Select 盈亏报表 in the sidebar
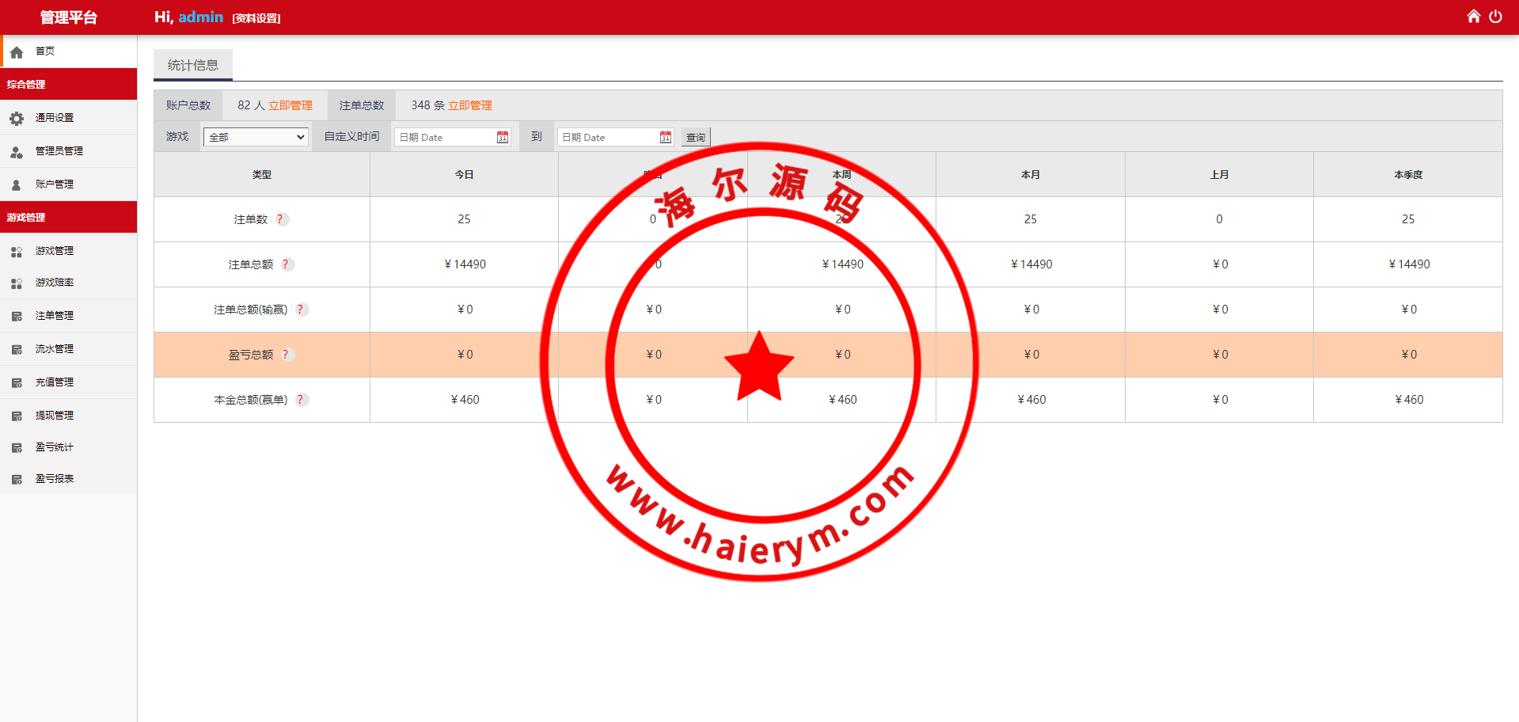The width and height of the screenshot is (1519, 722). tap(55, 479)
